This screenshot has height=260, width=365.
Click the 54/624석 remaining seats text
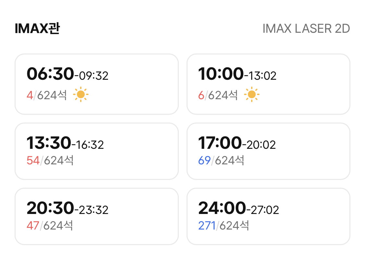click(x=50, y=160)
